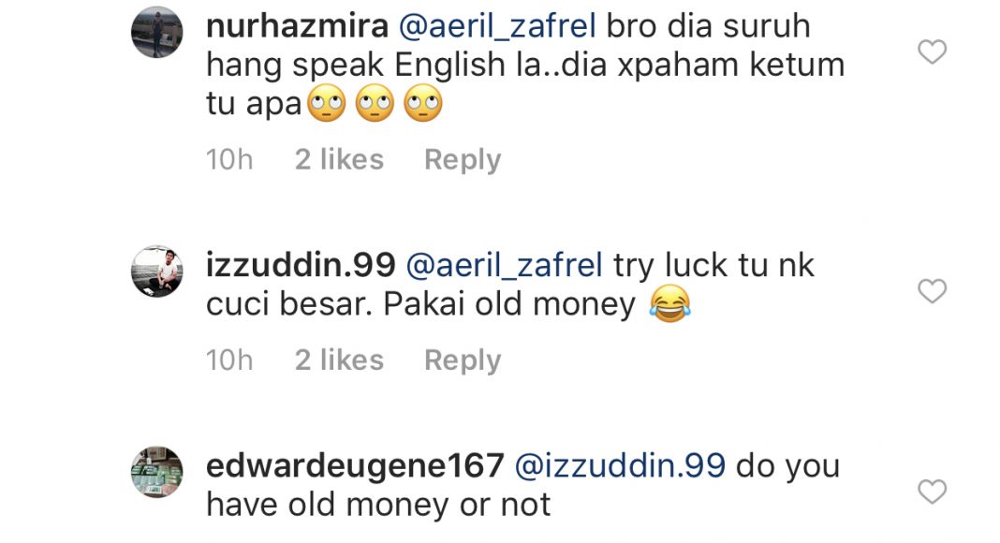View edwardeugene167's profile picture with money
The width and height of the screenshot is (1000, 543).
point(157,472)
